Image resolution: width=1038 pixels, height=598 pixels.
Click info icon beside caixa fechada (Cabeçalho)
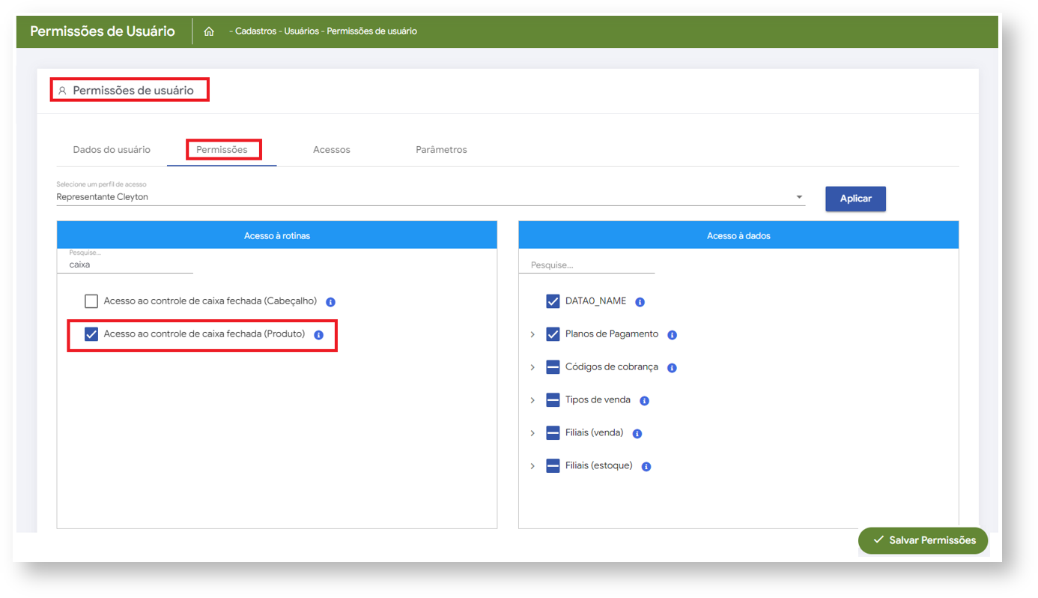click(330, 302)
